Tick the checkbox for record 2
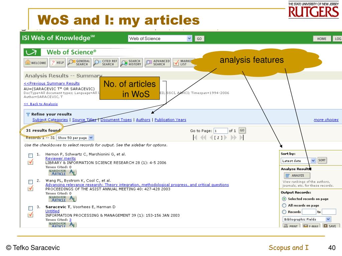 pyautogui.click(x=30, y=182)
